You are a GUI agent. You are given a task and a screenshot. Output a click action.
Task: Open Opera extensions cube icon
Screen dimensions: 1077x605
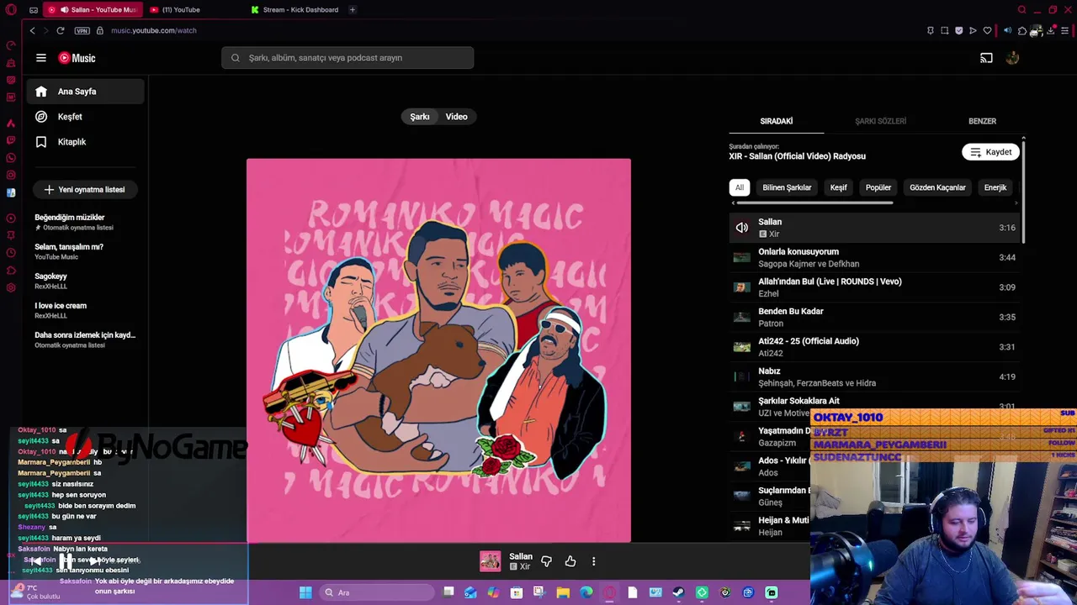pyautogui.click(x=1021, y=30)
